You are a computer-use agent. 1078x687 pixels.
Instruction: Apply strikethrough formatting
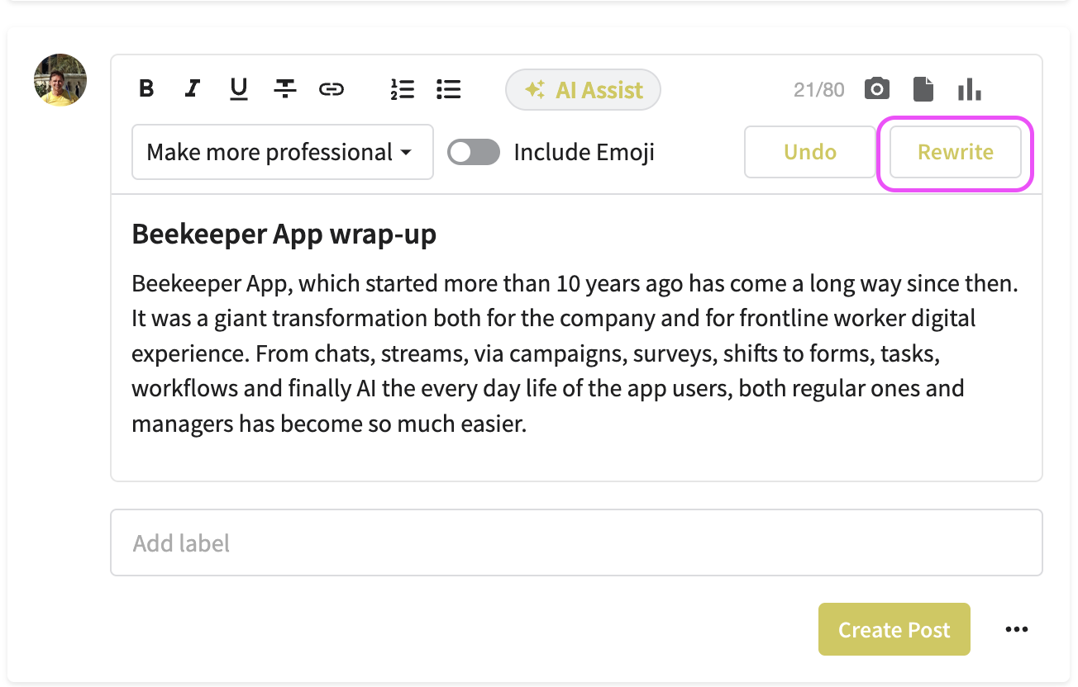click(285, 89)
